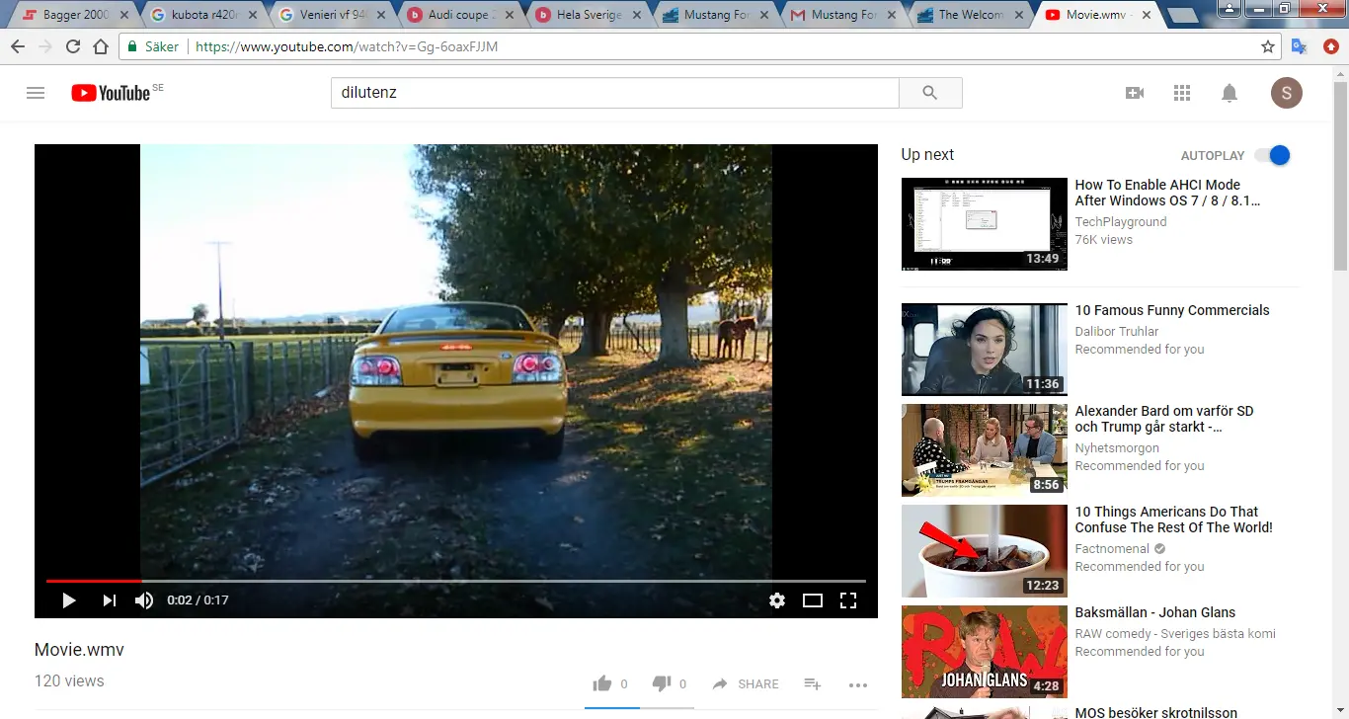Visit the Nyhetsmorgon channel
This screenshot has width=1349, height=719.
(x=1117, y=448)
